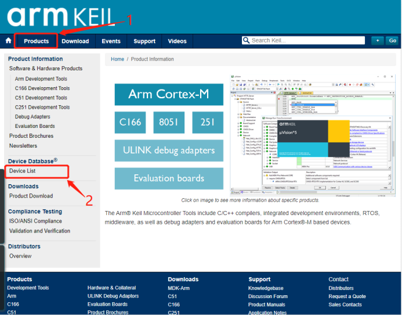Image resolution: width=402 pixels, height=315 pixels.
Task: Open Newsletters in sidebar
Action: point(23,146)
